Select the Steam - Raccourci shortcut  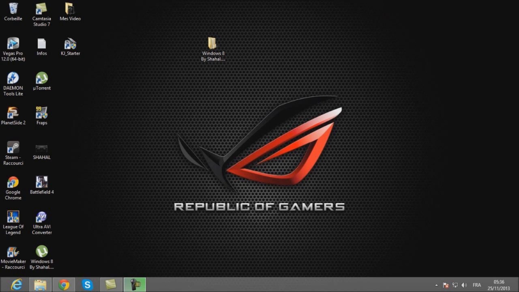point(14,154)
